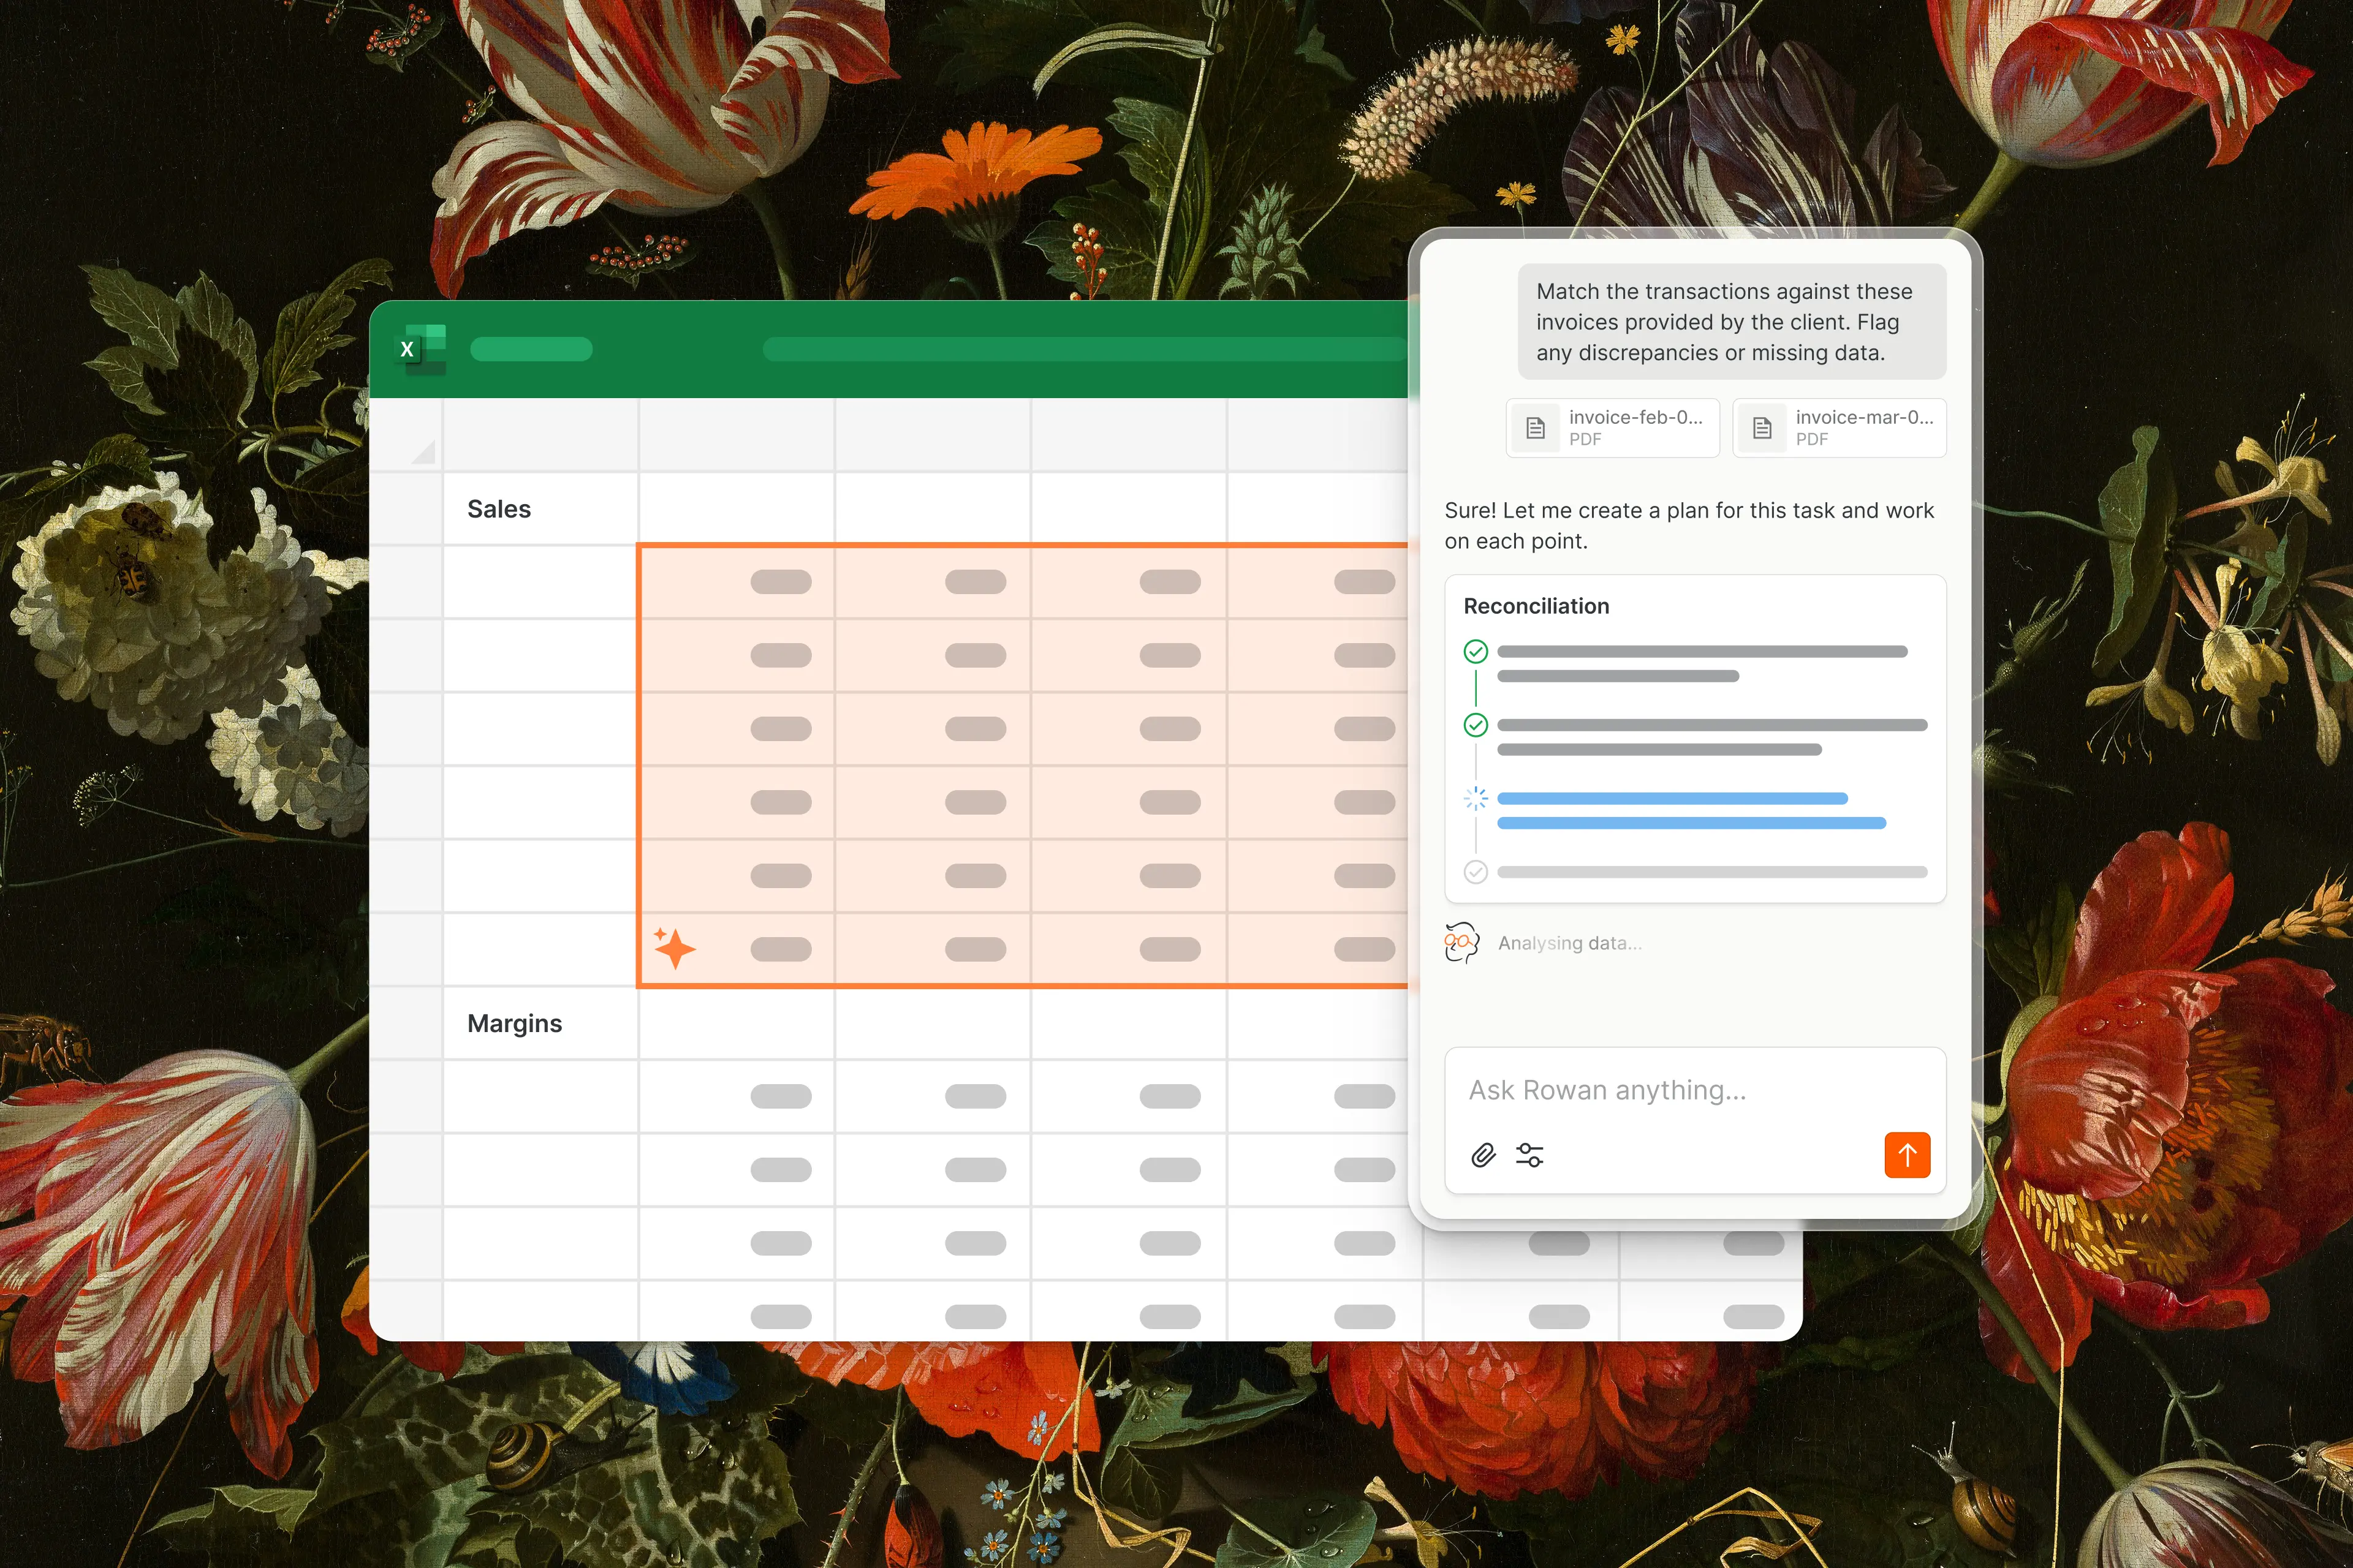Click the long green search bar in header
This screenshot has width=2353, height=1568.
coord(1085,349)
